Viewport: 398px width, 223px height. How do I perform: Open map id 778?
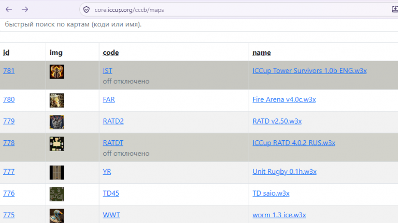click(9, 143)
